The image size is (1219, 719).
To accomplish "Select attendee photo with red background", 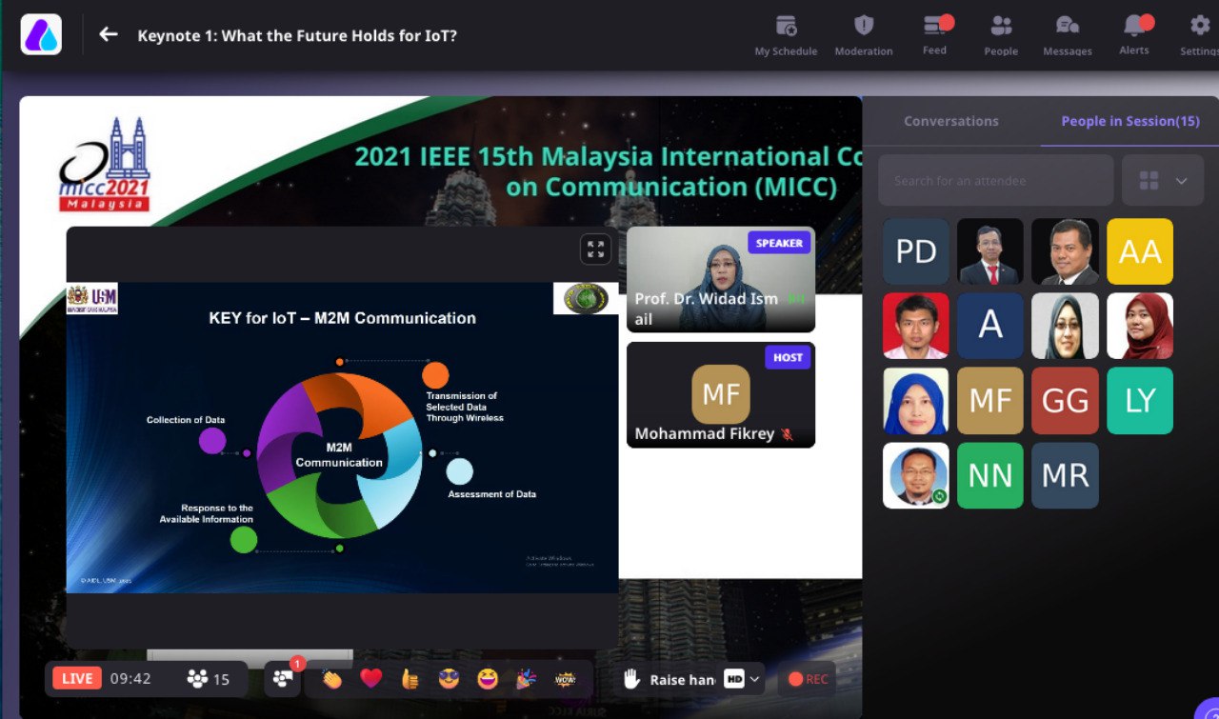I will click(x=916, y=326).
